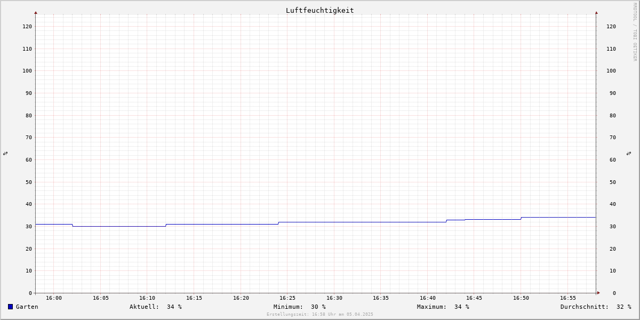Click the blue Garten legend color square
This screenshot has width=640, height=320.
10,307
